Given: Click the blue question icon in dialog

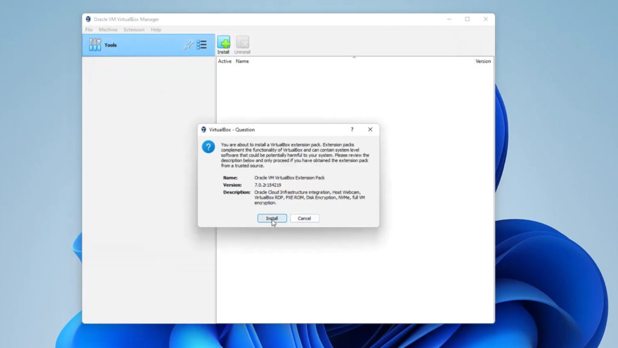Looking at the screenshot, I should [x=208, y=147].
